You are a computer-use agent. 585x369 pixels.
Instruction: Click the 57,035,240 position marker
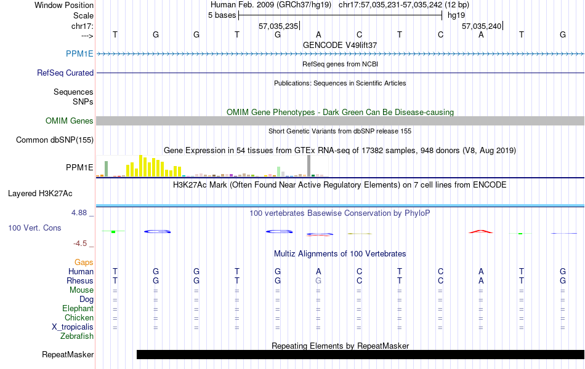[x=482, y=26]
